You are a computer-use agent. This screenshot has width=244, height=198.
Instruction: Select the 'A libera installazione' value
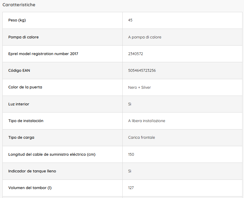pos(147,121)
